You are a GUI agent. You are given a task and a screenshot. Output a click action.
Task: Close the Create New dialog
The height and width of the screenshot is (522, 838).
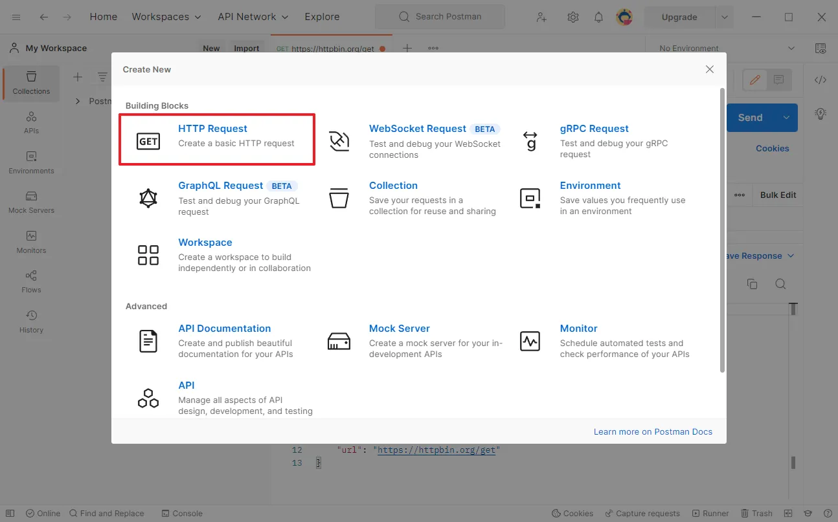pos(710,69)
